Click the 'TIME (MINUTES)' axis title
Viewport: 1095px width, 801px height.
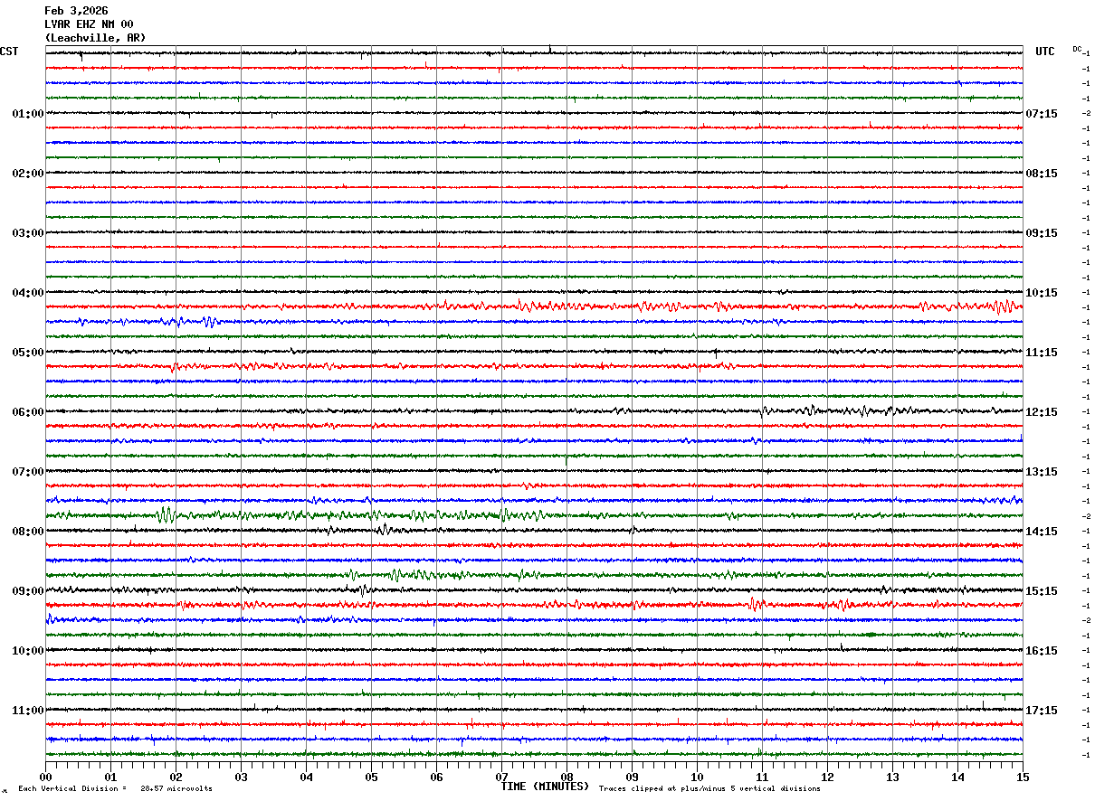tap(545, 787)
